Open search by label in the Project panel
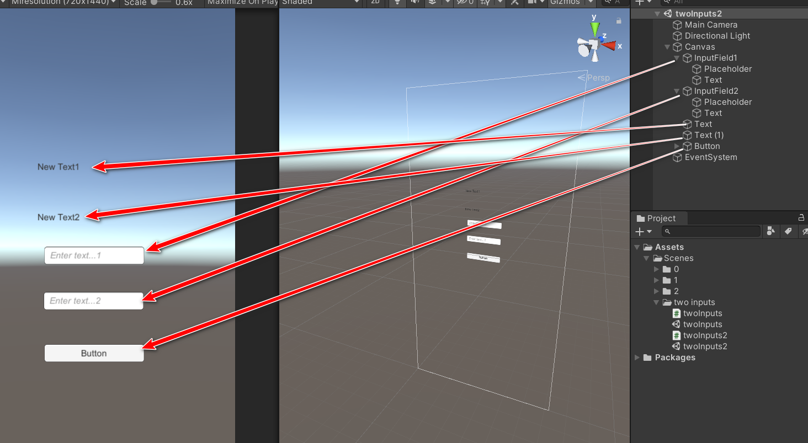808x443 pixels. (789, 231)
